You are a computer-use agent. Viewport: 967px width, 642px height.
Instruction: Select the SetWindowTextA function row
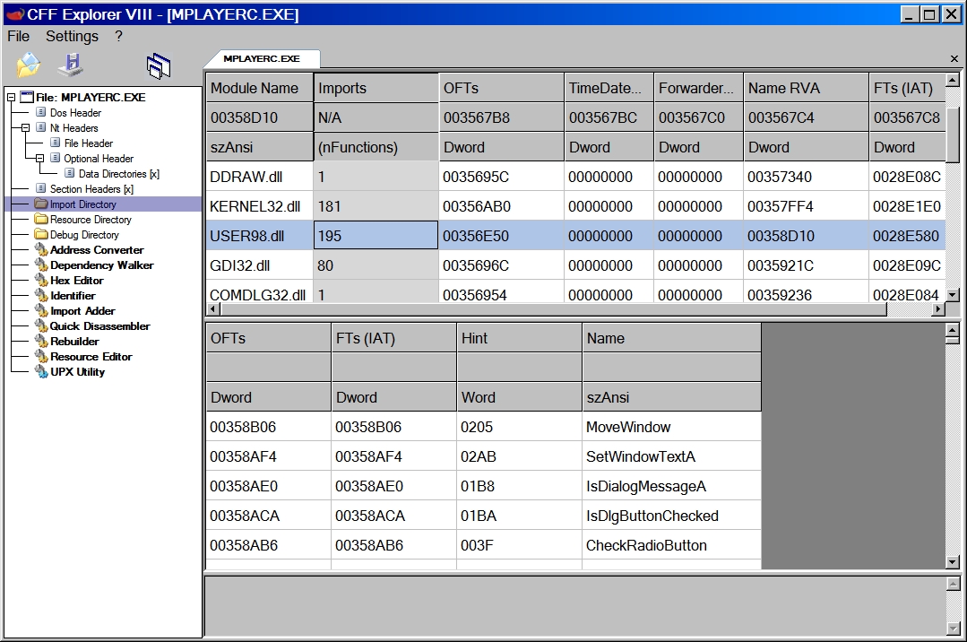(484, 456)
